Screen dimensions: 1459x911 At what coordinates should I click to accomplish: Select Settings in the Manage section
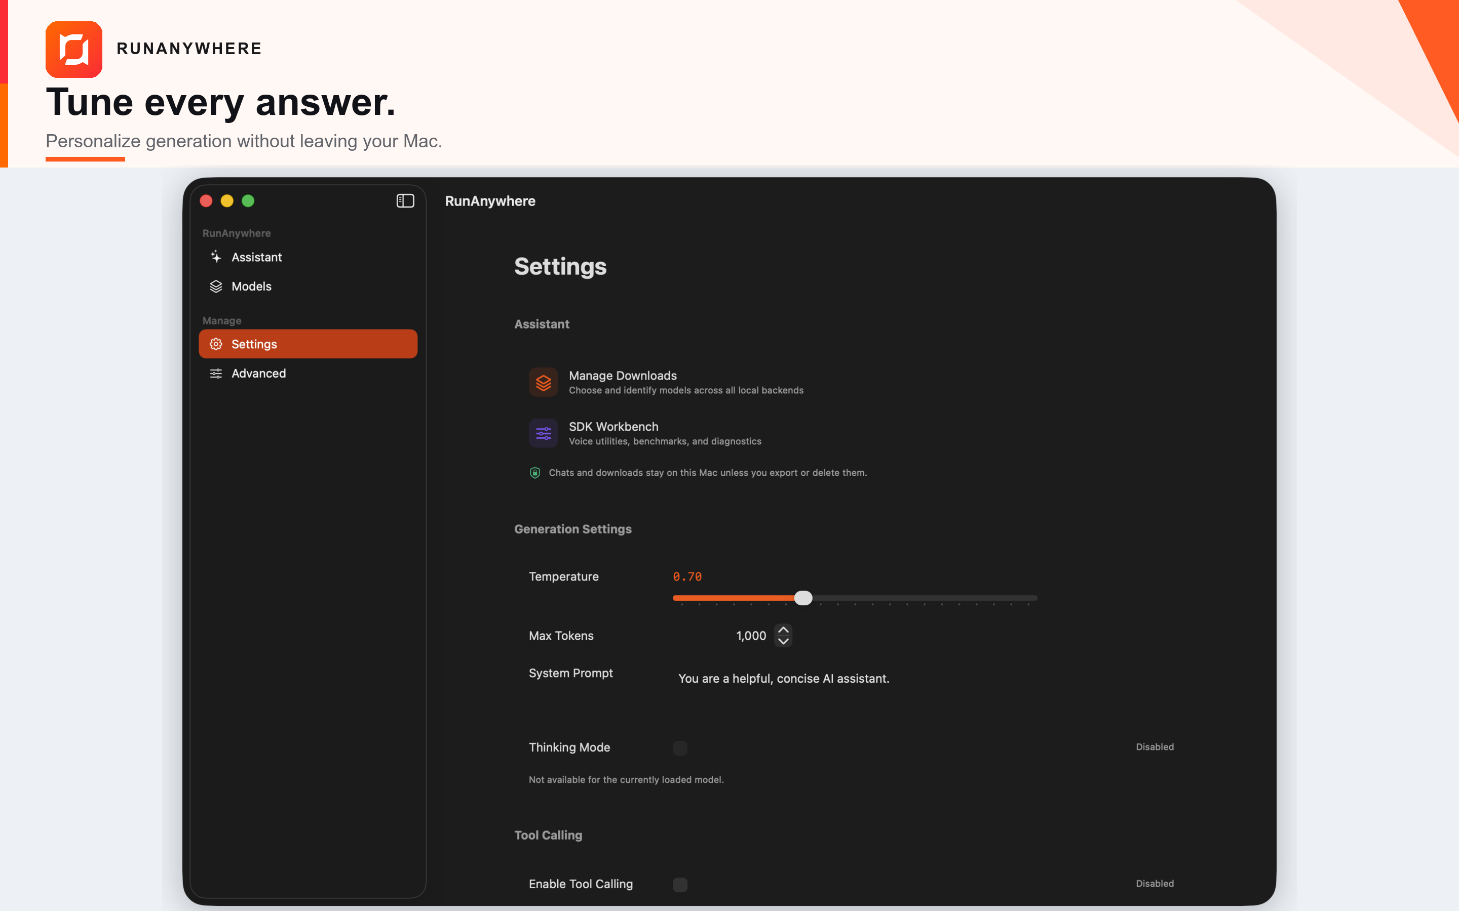click(x=308, y=344)
